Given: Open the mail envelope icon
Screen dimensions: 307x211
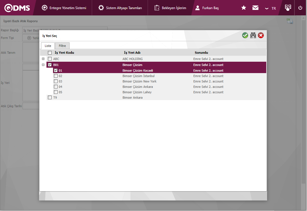Looking at the screenshot, I should point(255,8).
